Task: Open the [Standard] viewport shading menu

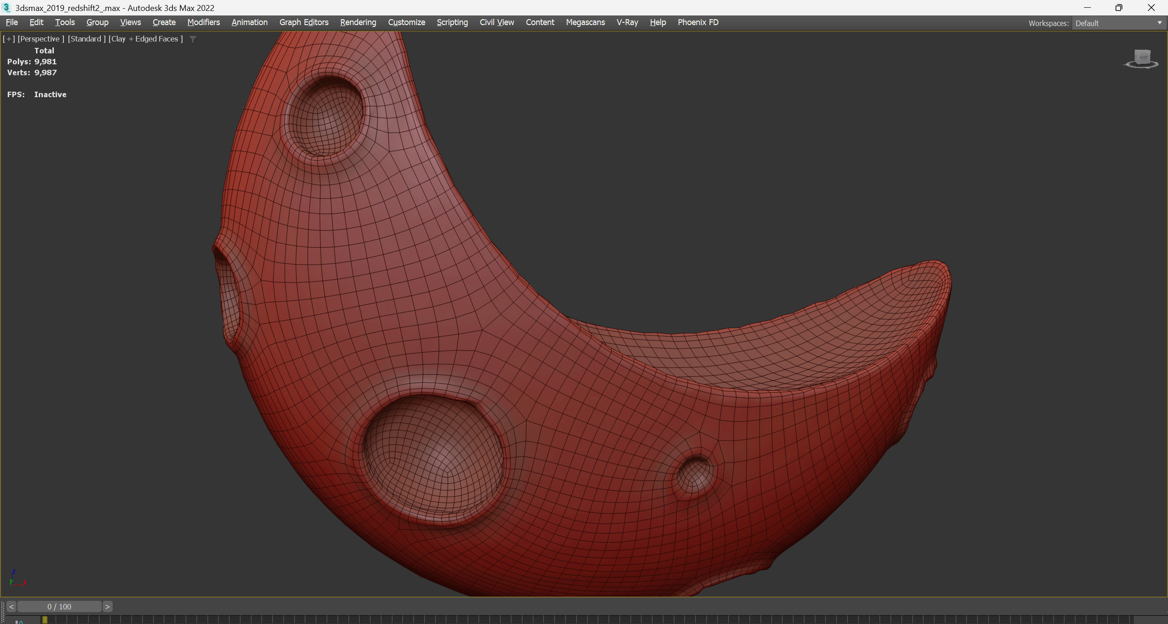Action: (86, 39)
